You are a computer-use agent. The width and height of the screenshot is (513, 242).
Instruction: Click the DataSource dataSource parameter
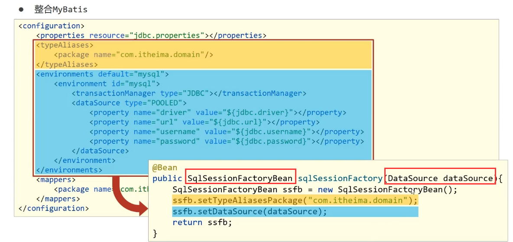tap(440, 178)
